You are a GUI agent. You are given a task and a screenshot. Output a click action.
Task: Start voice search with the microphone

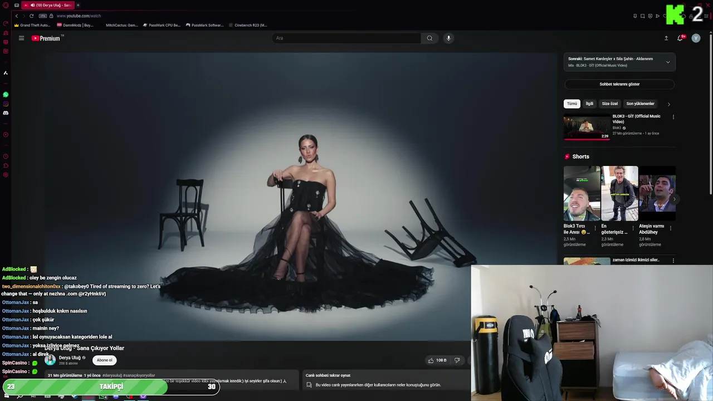click(448, 38)
